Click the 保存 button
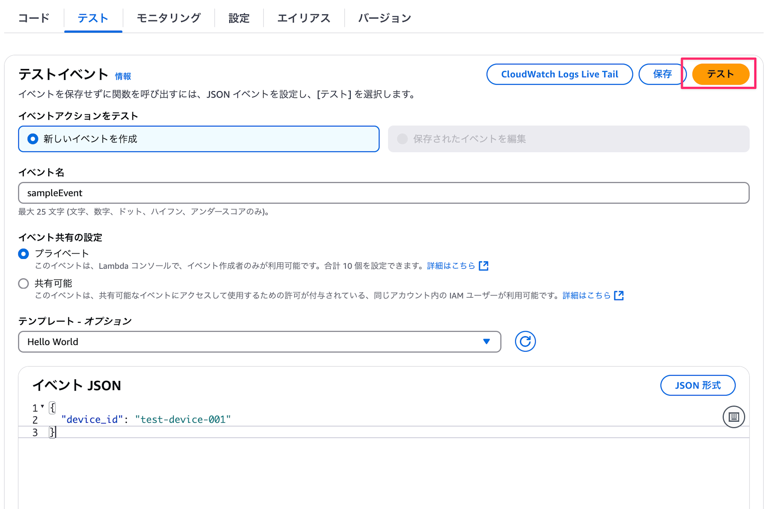 pyautogui.click(x=662, y=74)
